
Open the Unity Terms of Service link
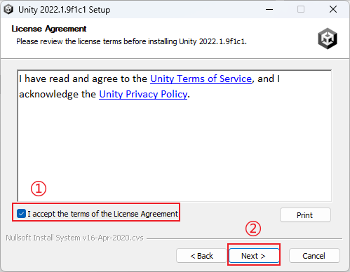pos(201,79)
